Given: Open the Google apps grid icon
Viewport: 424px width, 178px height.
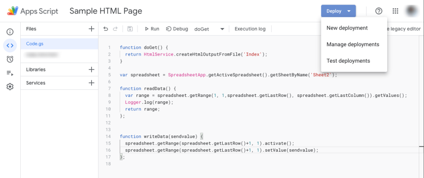Looking at the screenshot, I should (x=395, y=11).
